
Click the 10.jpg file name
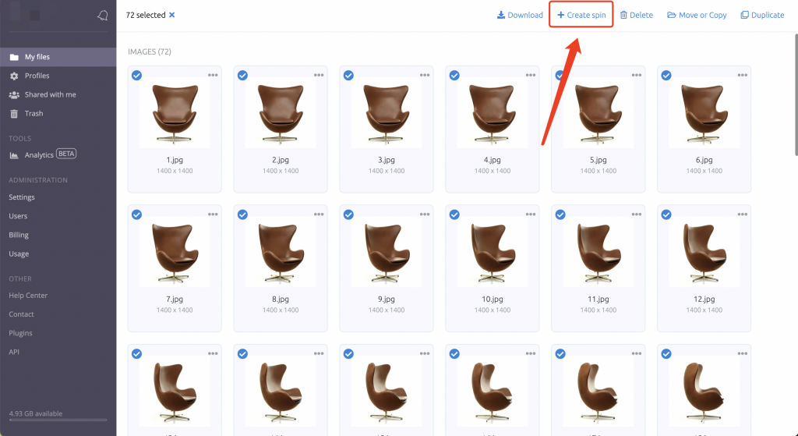[x=493, y=299]
